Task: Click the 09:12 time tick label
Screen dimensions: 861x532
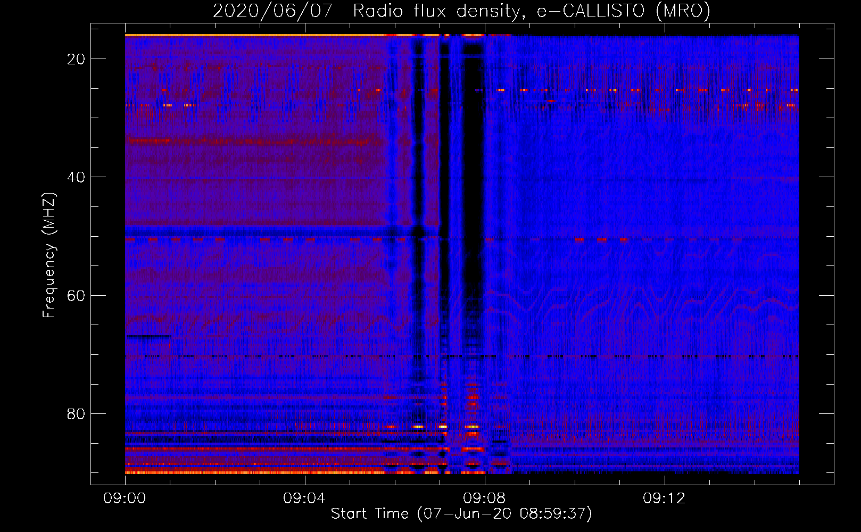Action: (x=664, y=498)
